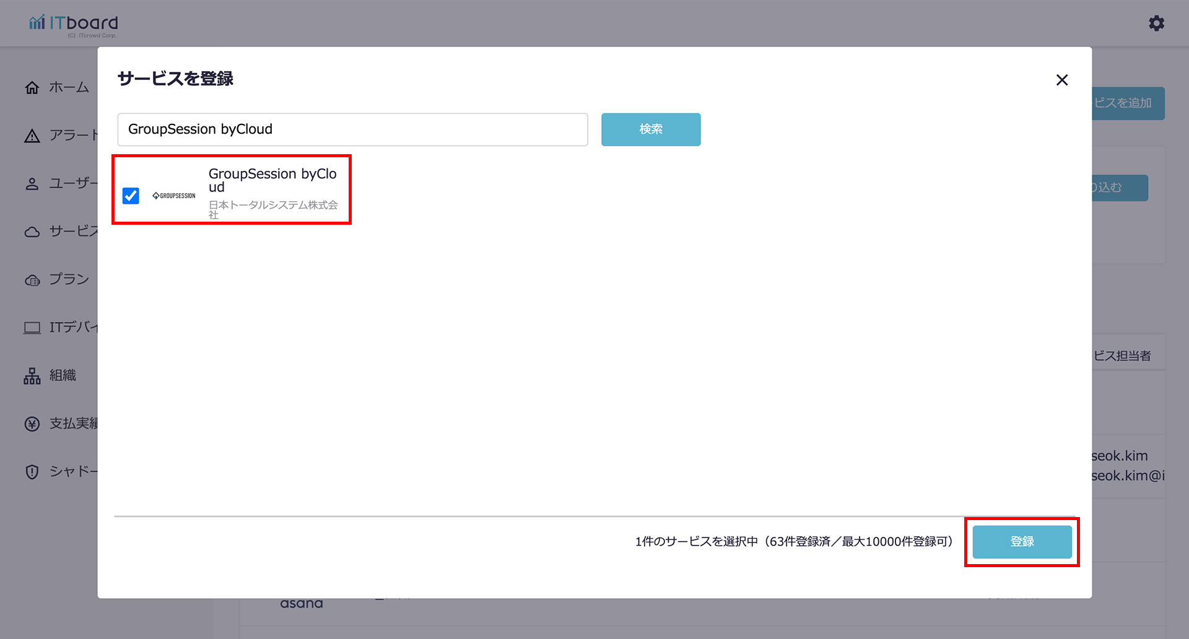The image size is (1189, 639).
Task: Click the organization hierarchy icon
Action: (32, 376)
